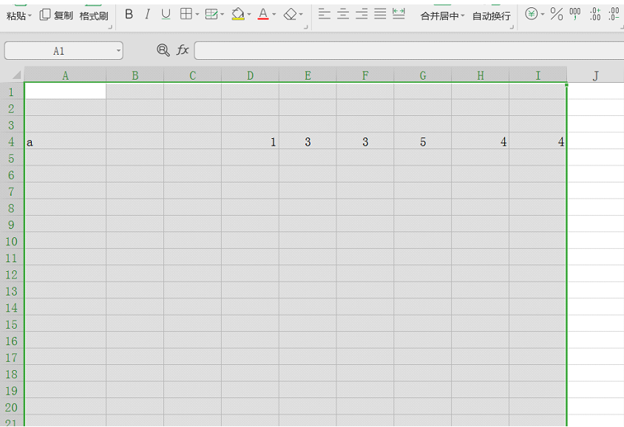Image resolution: width=624 pixels, height=427 pixels.
Task: Toggle 自动换行 wrap text
Action: [x=491, y=16]
